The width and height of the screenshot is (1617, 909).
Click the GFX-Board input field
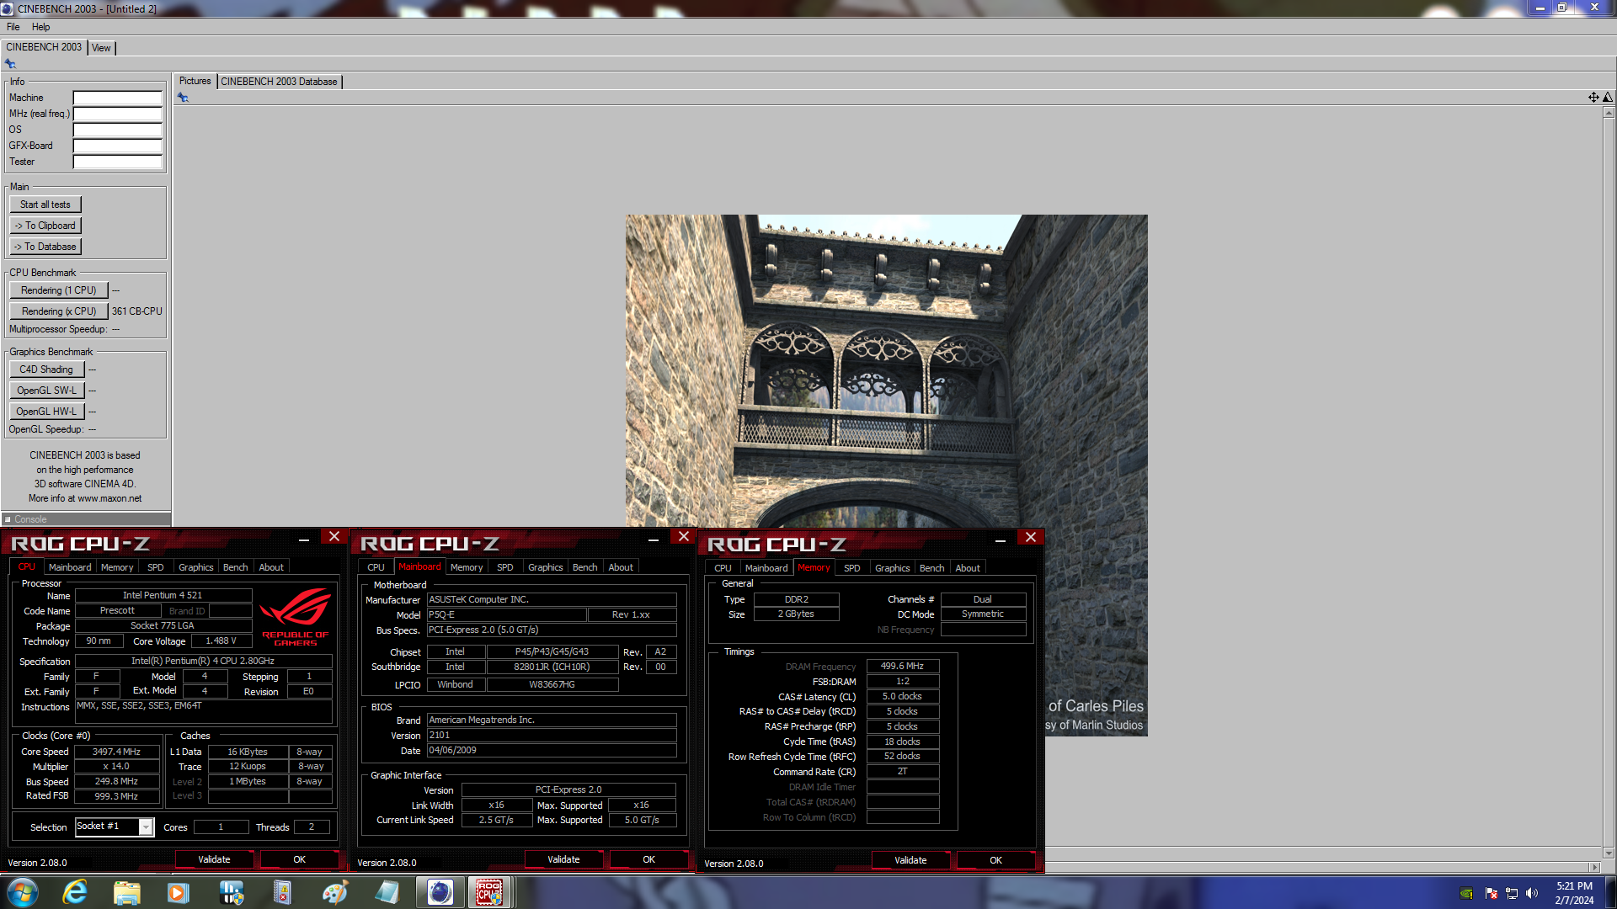point(117,146)
